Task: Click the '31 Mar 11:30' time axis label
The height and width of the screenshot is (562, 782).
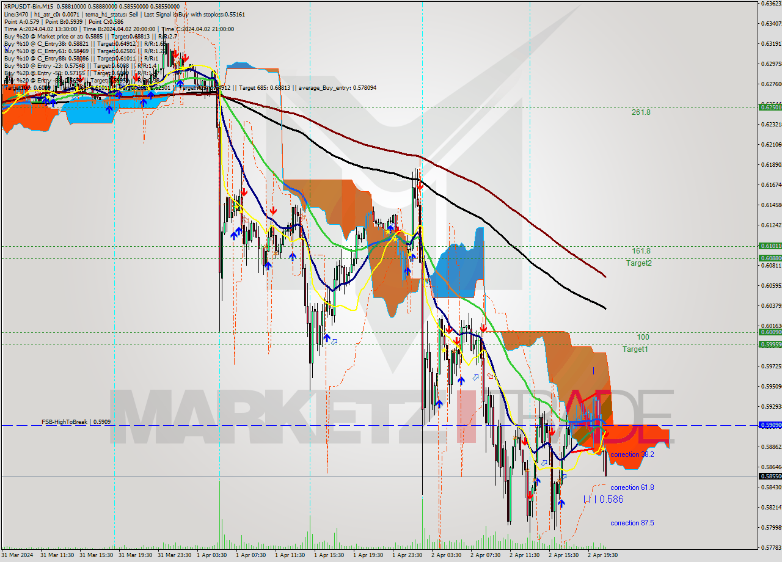Action: (x=57, y=555)
